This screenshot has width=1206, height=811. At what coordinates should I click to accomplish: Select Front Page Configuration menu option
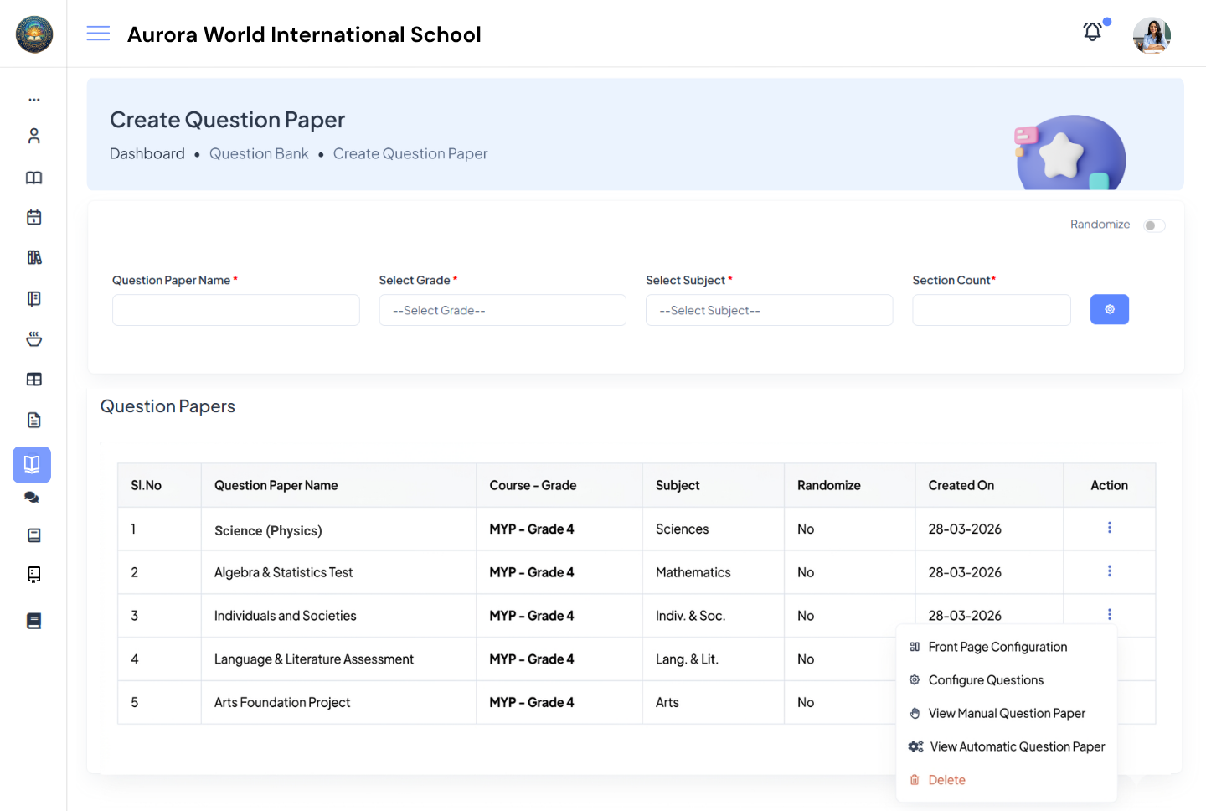(x=998, y=646)
